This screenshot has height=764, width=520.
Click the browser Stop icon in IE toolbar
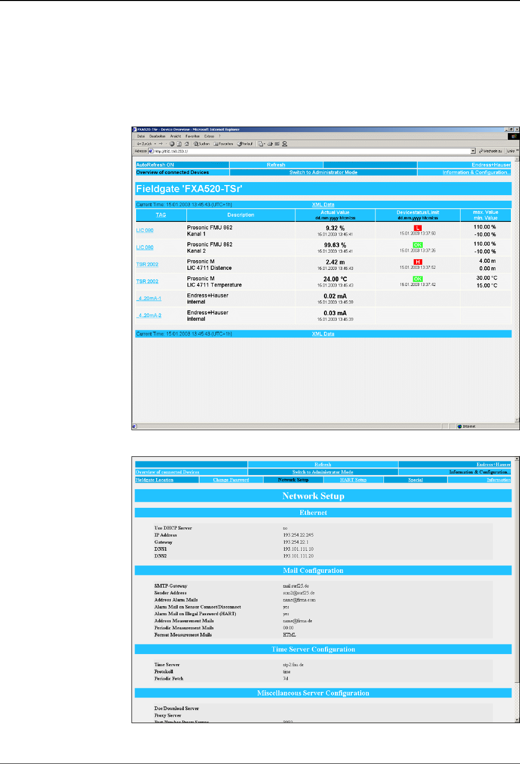pos(171,144)
